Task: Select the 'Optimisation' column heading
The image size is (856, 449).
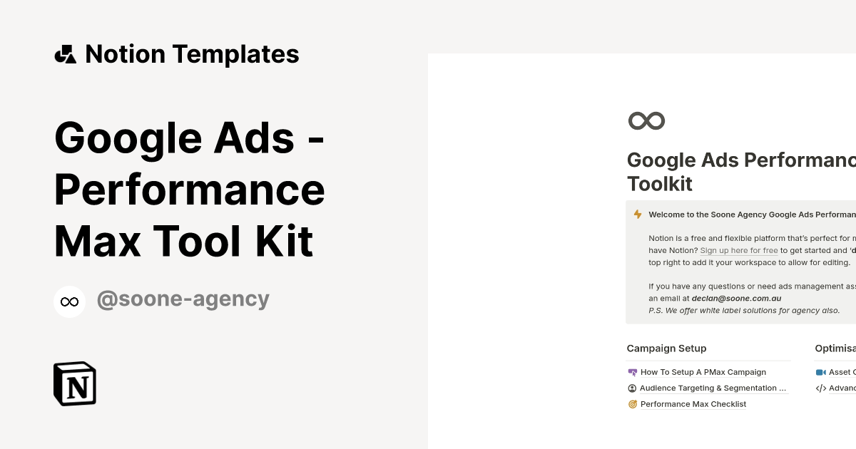Action: [835, 348]
